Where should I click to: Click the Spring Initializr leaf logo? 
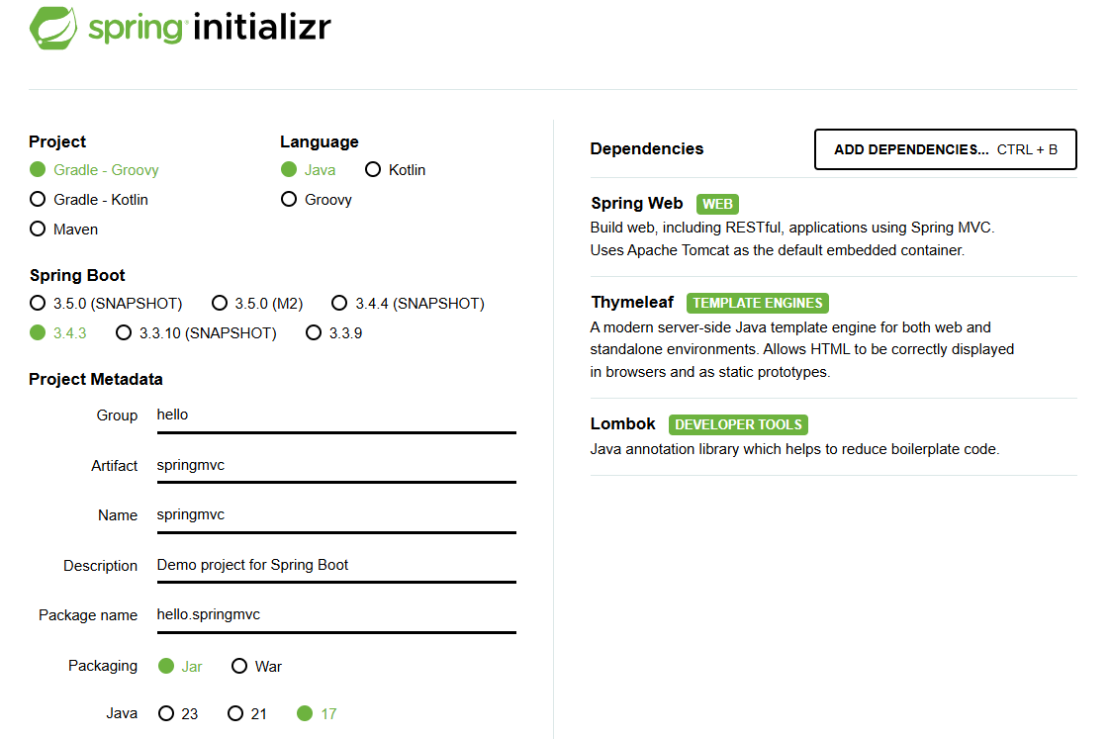(x=53, y=29)
